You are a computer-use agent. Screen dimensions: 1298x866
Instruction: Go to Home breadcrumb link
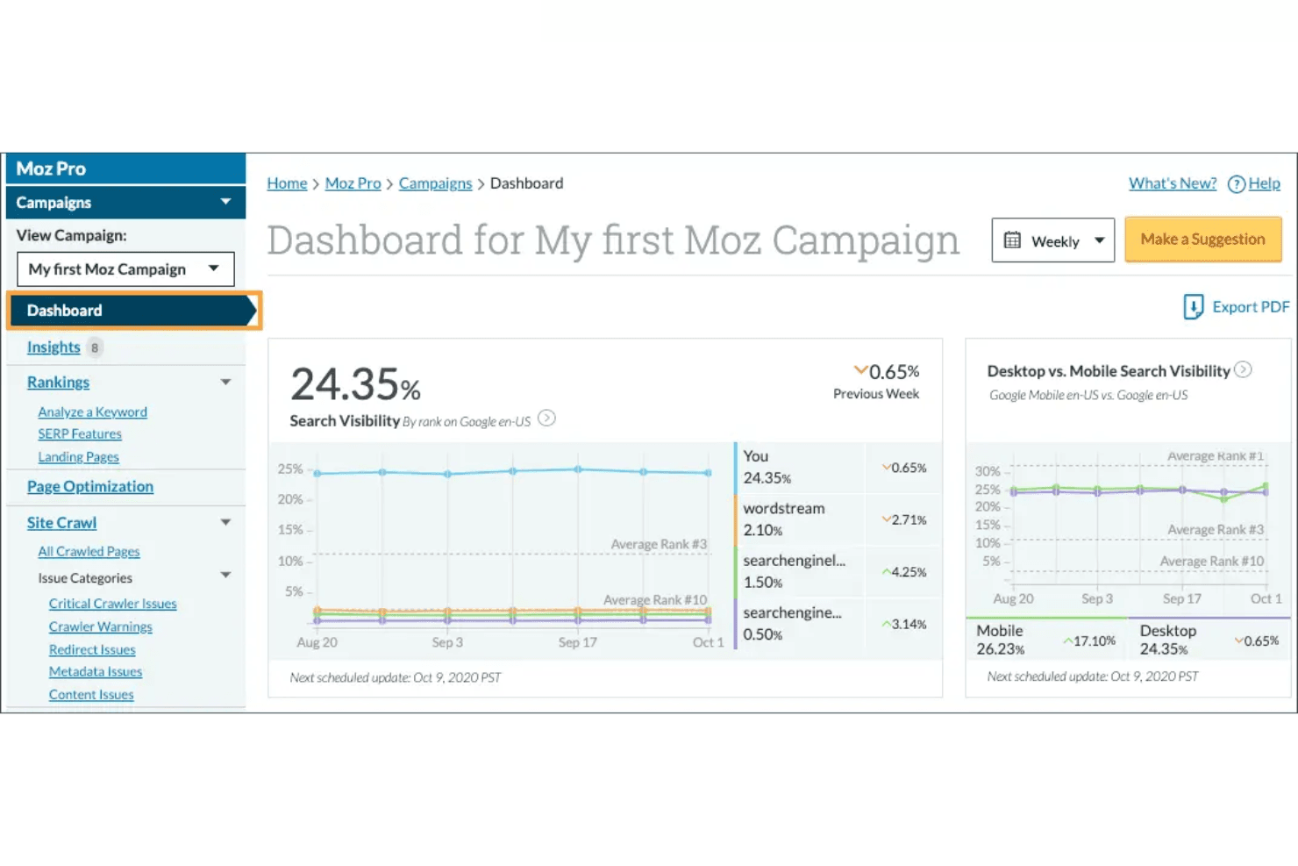click(x=287, y=183)
